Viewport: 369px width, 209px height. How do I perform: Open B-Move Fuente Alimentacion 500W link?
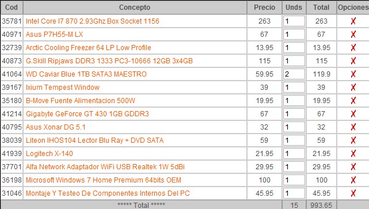[x=81, y=101]
